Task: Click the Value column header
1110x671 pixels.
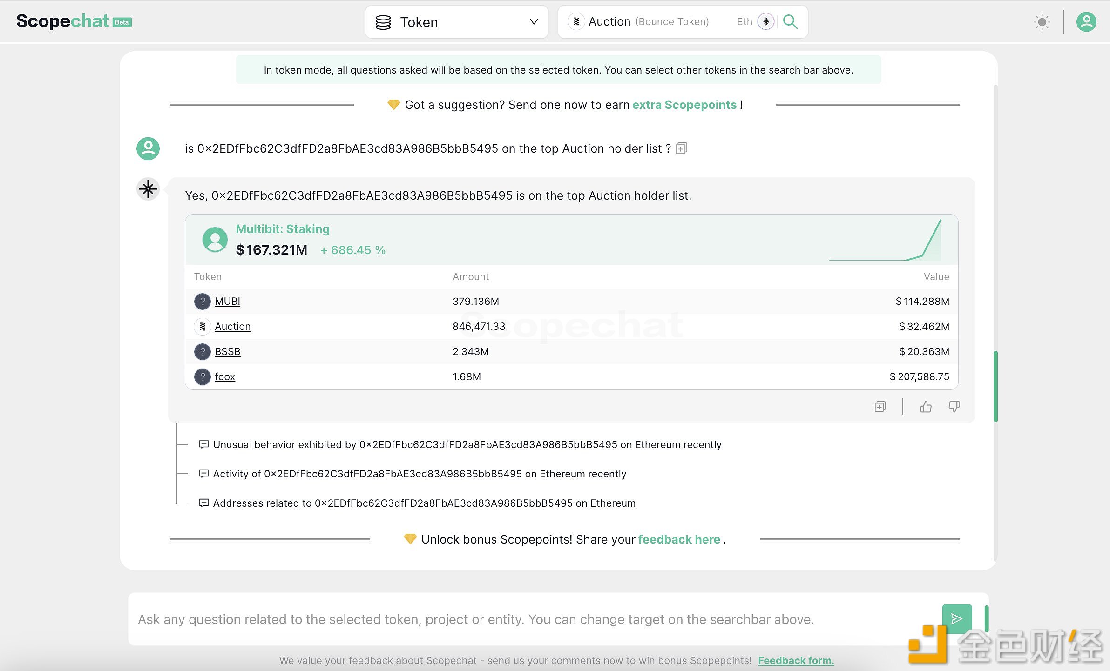Action: tap(936, 276)
